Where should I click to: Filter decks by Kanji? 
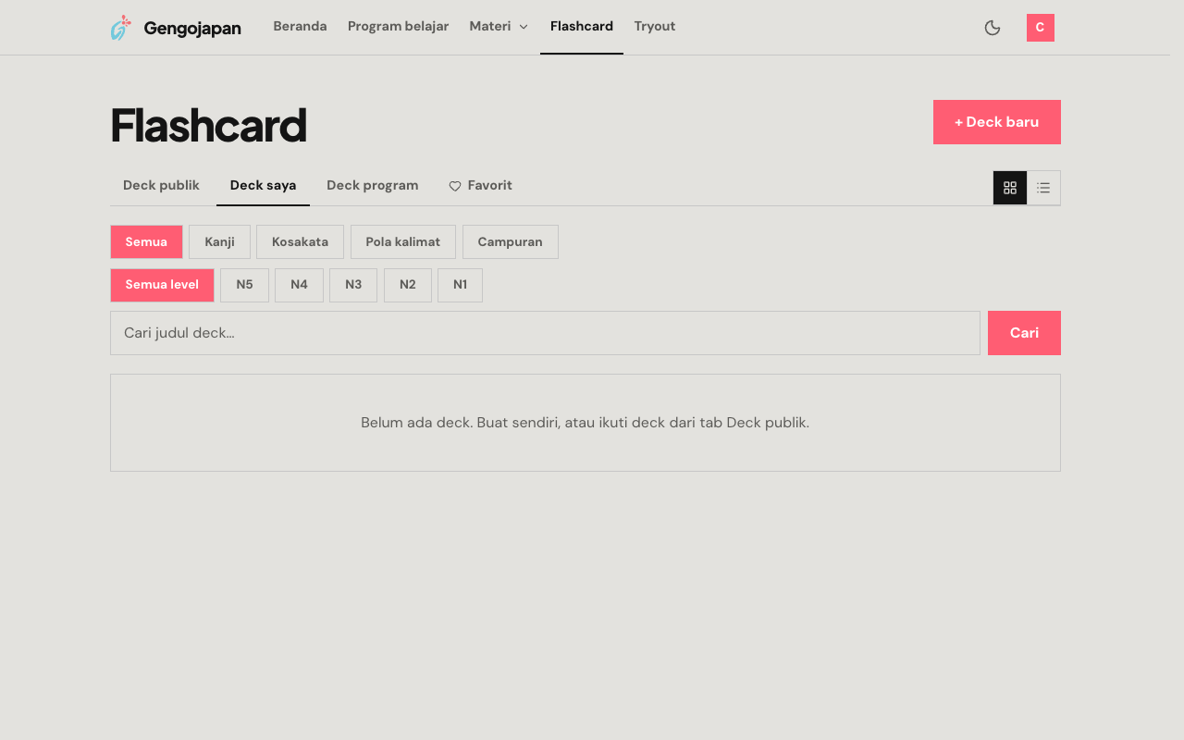(219, 242)
